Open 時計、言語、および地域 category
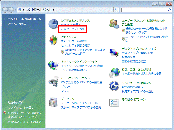This screenshot has width=174, height=130. click(137, 70)
